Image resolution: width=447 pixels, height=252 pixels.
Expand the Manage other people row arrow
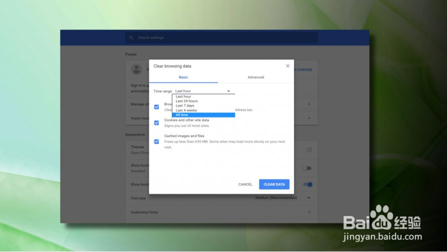[309, 104]
